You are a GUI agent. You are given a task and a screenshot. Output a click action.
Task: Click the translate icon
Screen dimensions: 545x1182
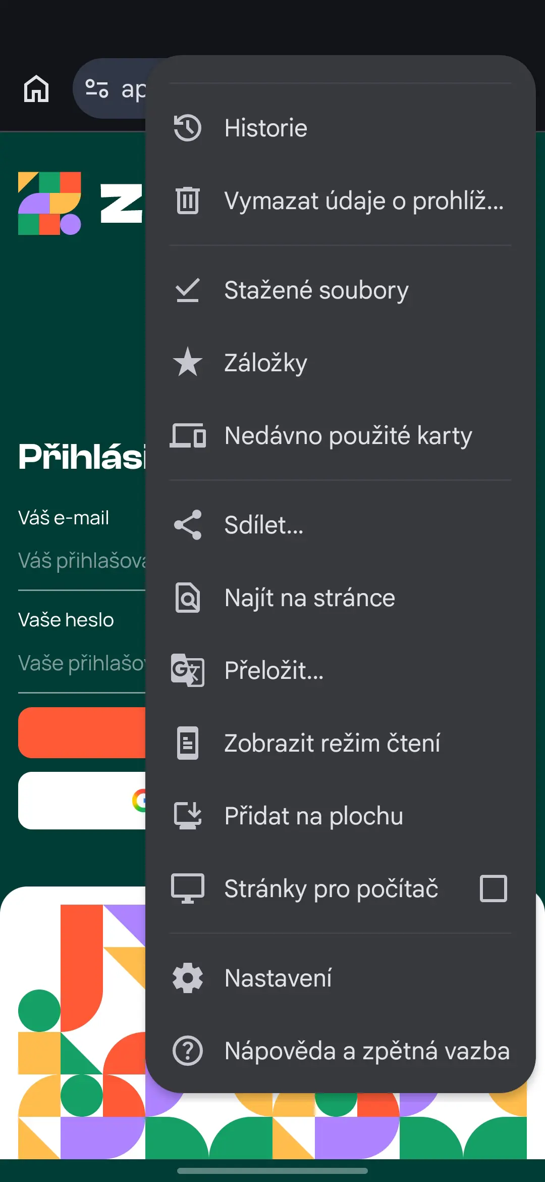click(x=188, y=670)
